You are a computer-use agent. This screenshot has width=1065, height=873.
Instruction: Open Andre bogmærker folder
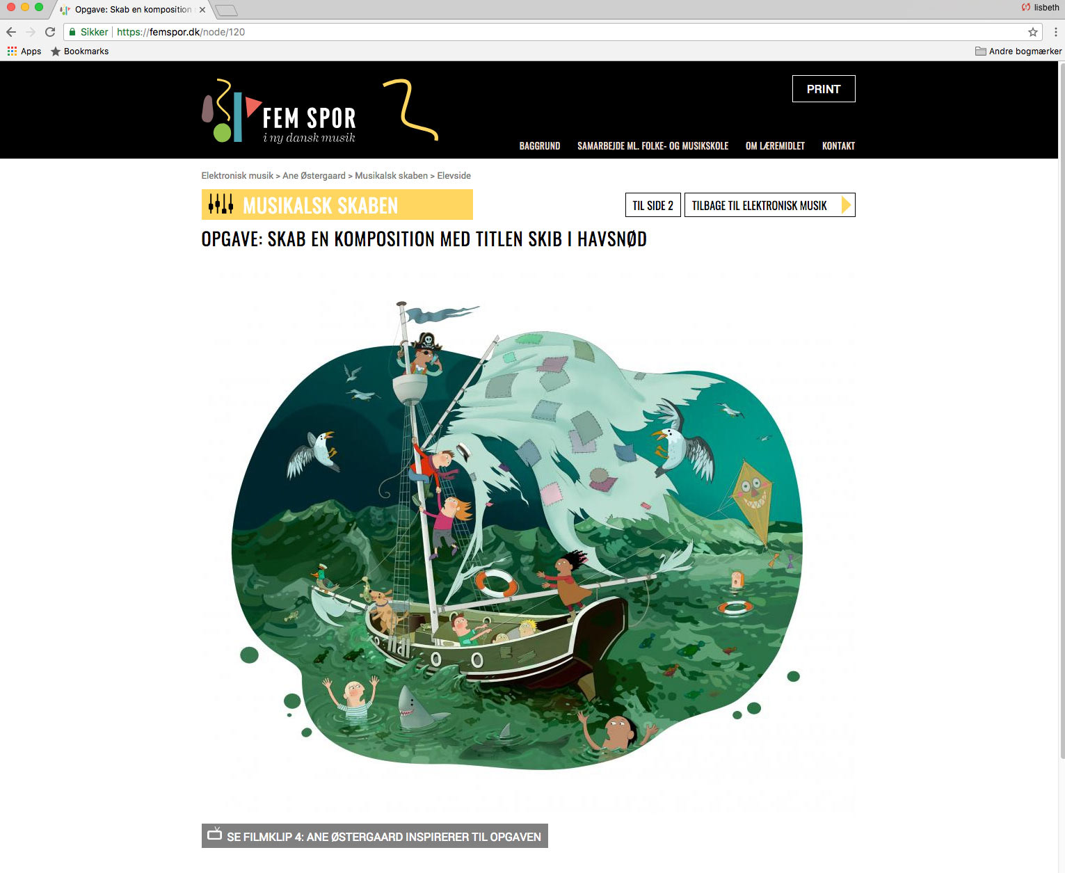(1018, 51)
